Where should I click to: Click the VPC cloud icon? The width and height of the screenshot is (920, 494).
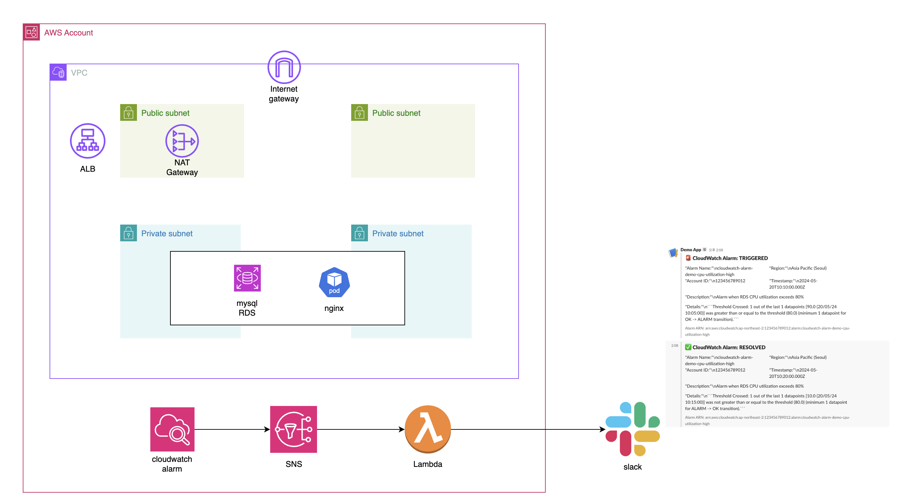tap(58, 72)
